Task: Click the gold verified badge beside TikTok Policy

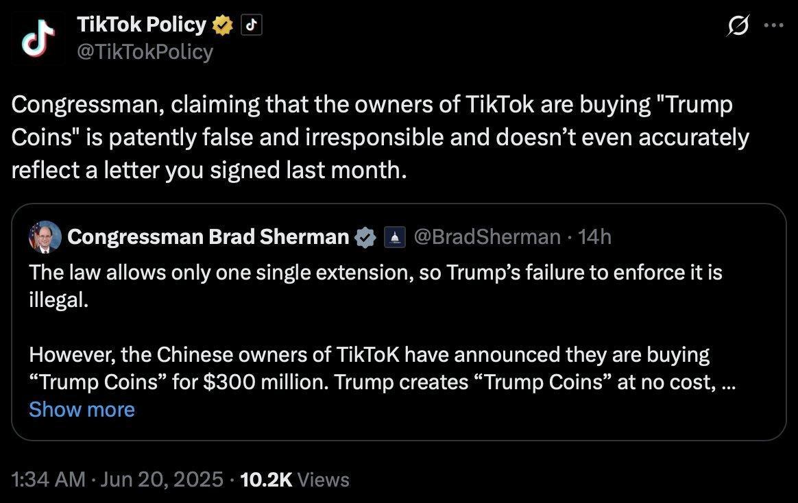Action: (x=222, y=25)
